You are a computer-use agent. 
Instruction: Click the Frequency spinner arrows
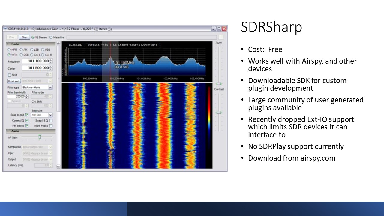(x=51, y=61)
